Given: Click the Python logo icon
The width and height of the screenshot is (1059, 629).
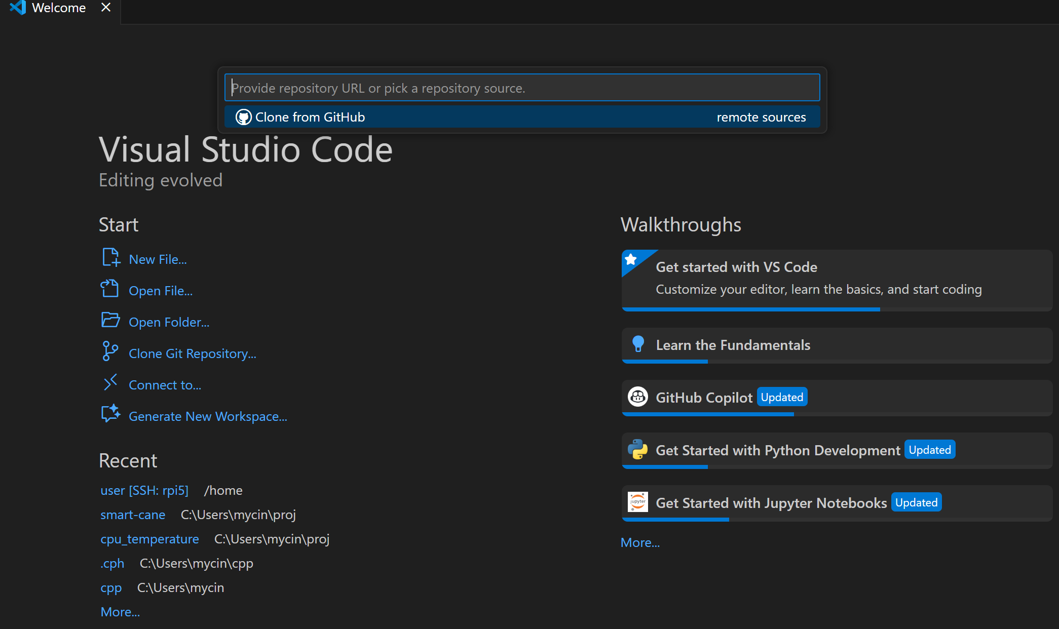Looking at the screenshot, I should (637, 450).
